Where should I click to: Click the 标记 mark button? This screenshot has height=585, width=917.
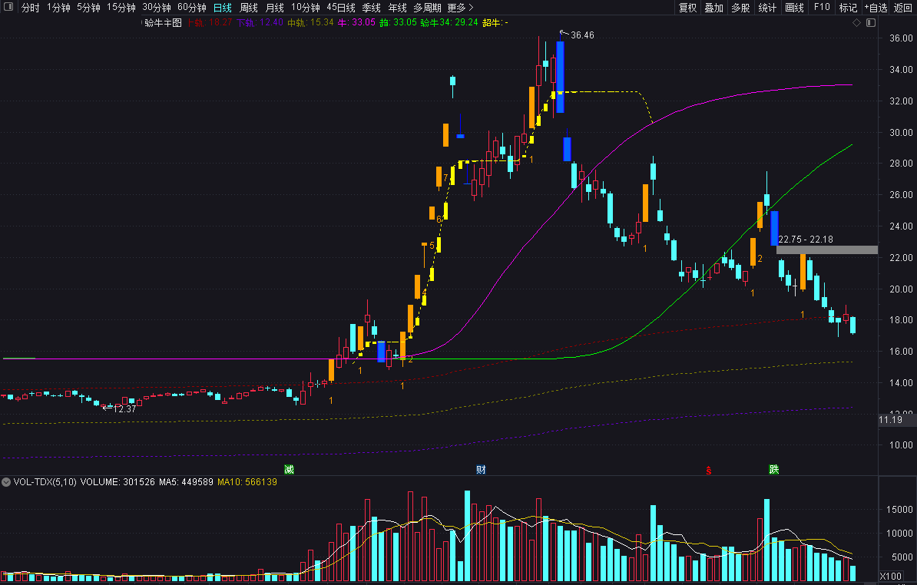(848, 8)
